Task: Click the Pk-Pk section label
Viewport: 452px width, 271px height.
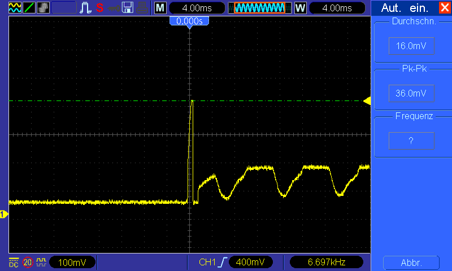Action: tap(414, 68)
